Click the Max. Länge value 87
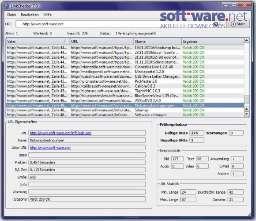Image resolution: width=256 pixels, height=221 pixels. click(188, 199)
